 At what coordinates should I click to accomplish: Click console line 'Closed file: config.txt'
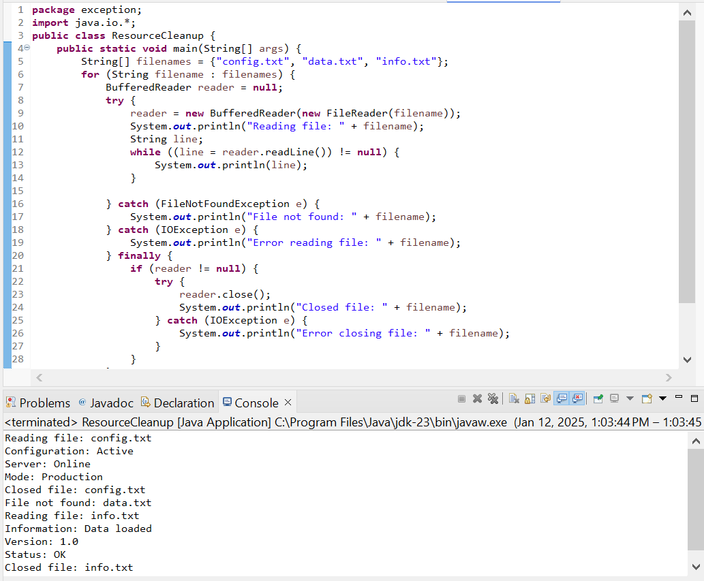click(75, 490)
